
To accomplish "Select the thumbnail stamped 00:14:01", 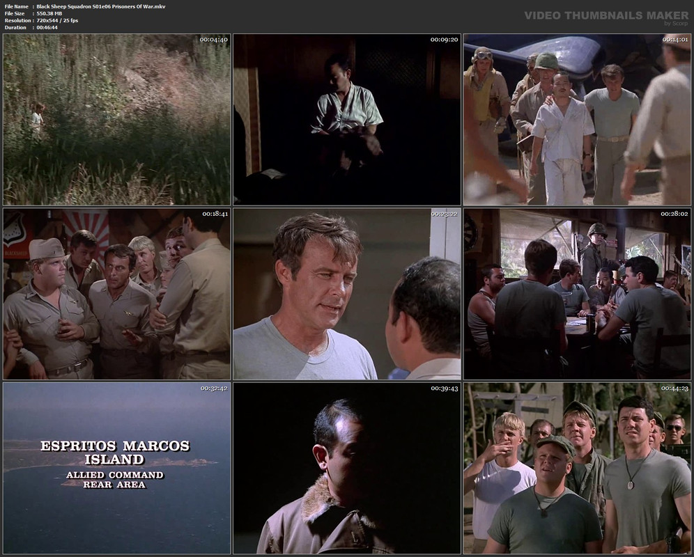I will 578,120.
